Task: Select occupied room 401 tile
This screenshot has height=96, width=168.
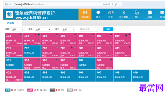Action: click(14, 76)
